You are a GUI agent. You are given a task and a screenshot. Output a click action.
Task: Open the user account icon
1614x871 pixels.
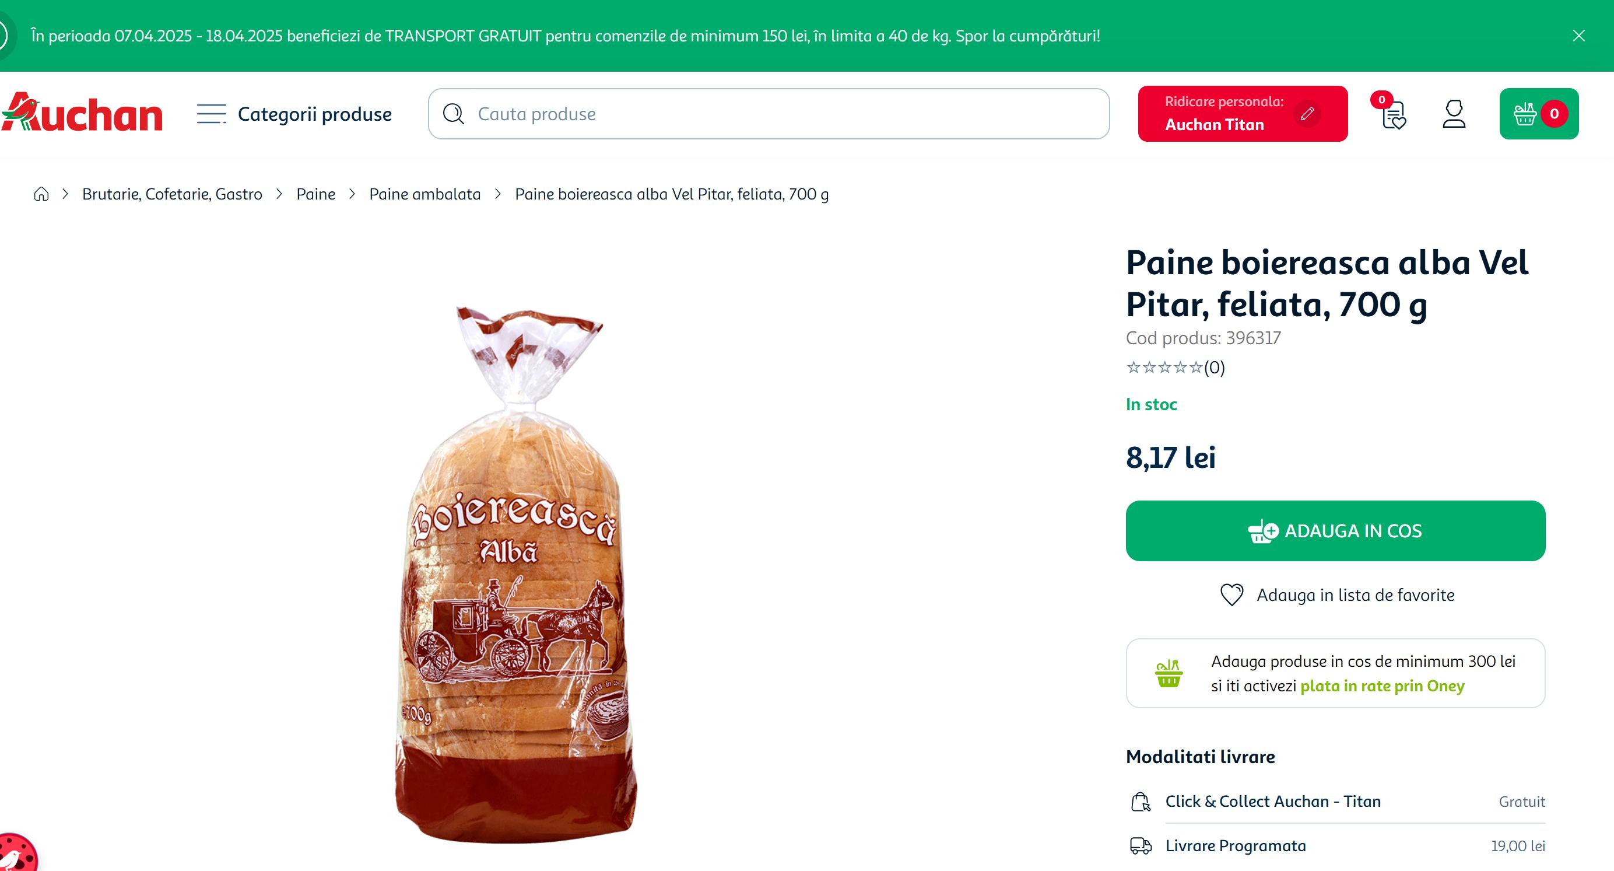(1454, 114)
